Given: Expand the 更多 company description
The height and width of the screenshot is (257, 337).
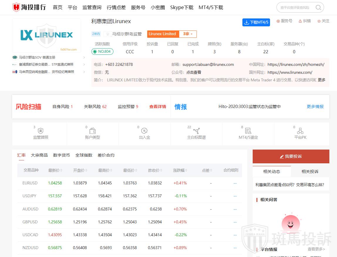Looking at the screenshot, I should (321, 80).
